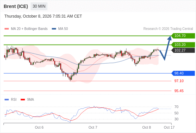Click the 102.27 current price tag
Screen dimensions: 196x133
(x=183, y=50)
